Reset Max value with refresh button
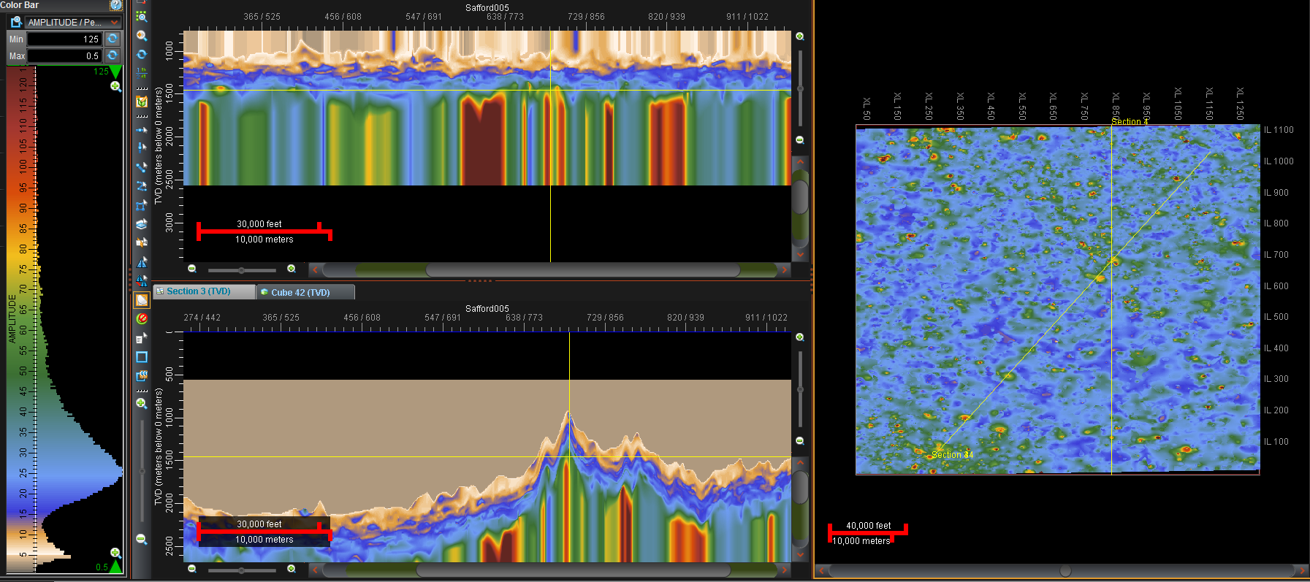Image resolution: width=1310 pixels, height=582 pixels. pyautogui.click(x=113, y=55)
